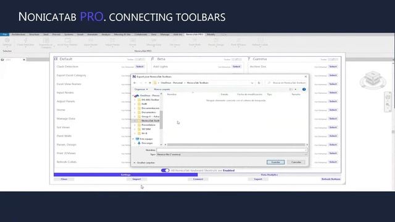Go up one folder level in the dialog
The width and height of the screenshot is (395, 222).
150,83
